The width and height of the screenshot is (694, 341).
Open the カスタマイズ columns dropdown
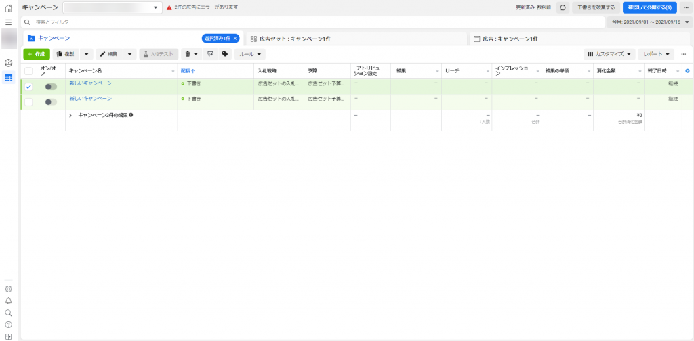[609, 54]
